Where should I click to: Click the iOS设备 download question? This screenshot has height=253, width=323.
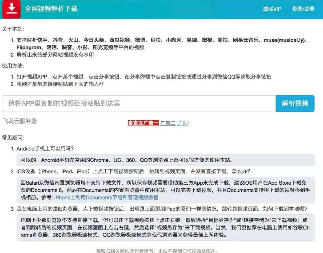[x=133, y=171]
